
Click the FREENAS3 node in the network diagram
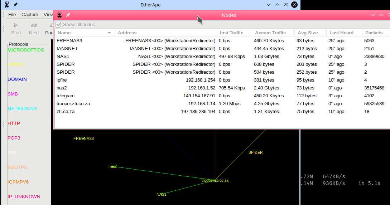click(83, 138)
